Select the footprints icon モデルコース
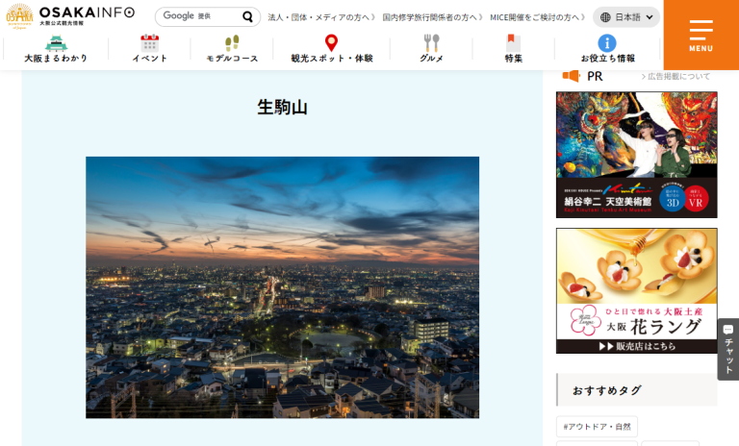Viewport: 739px width, 446px height. [232, 49]
